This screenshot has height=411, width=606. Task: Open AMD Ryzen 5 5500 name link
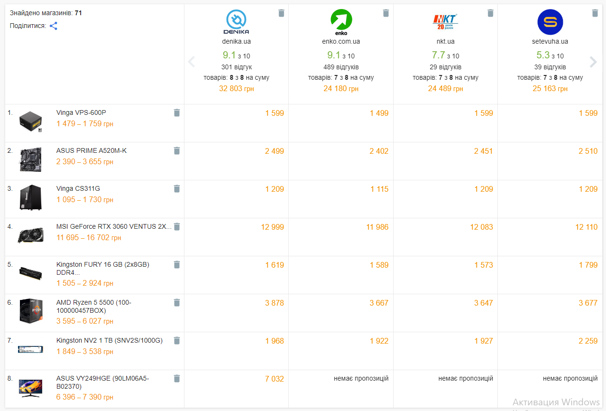[94, 306]
